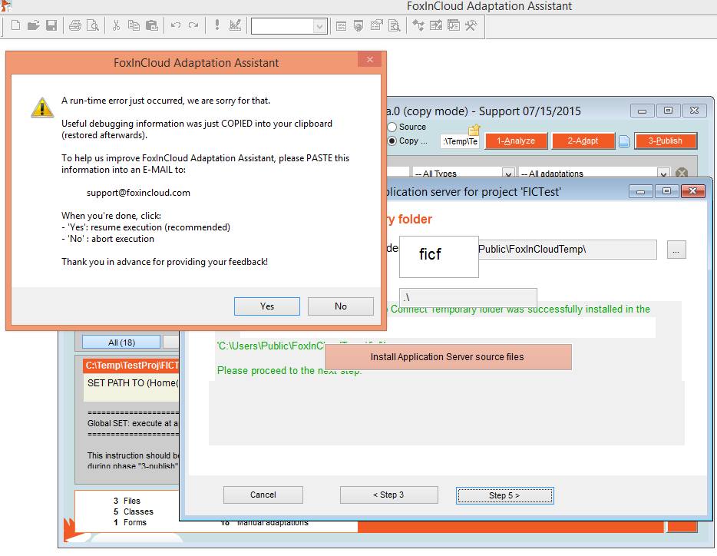Switch to the All (18) tab
Screen dimensions: 717x556
click(x=121, y=343)
